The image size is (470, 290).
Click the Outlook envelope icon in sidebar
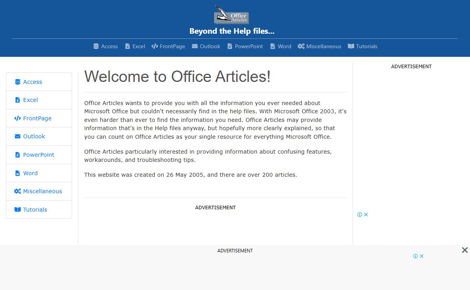(x=17, y=136)
